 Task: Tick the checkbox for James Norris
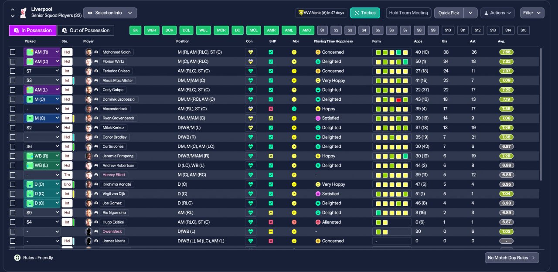(x=13, y=241)
